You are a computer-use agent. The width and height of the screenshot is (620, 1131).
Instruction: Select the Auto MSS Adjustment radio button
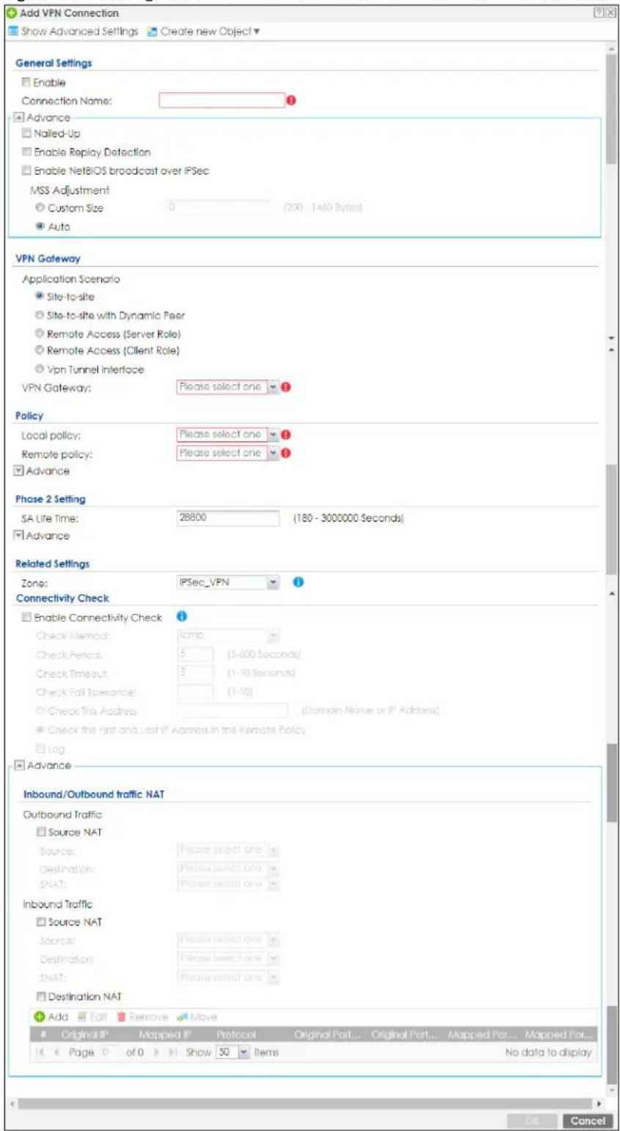(39, 226)
